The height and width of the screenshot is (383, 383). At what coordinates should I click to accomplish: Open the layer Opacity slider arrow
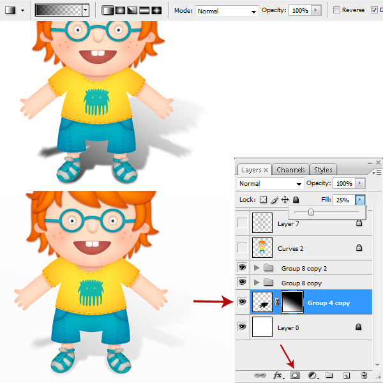click(360, 183)
